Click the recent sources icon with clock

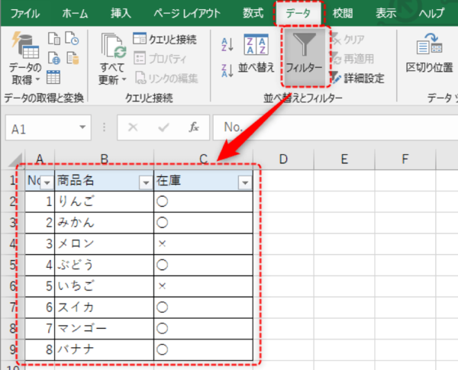pos(72,38)
